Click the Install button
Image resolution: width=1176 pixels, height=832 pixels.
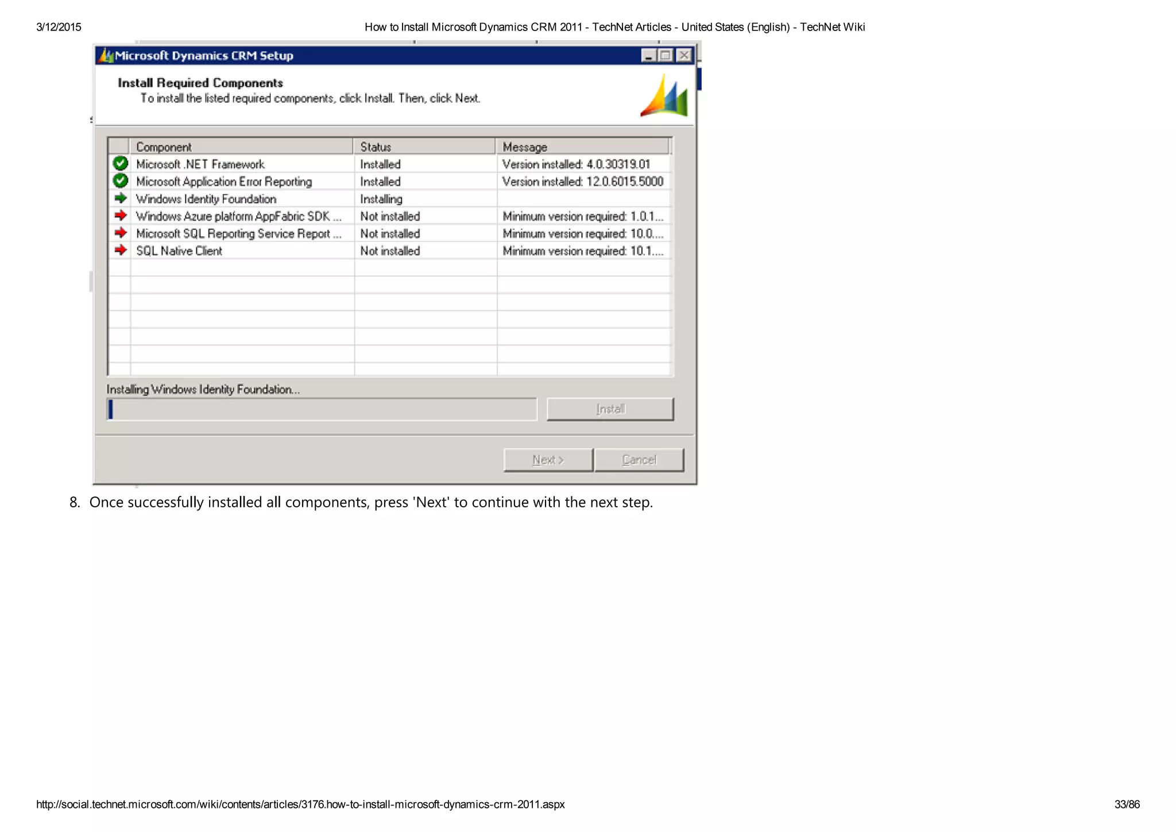click(610, 409)
